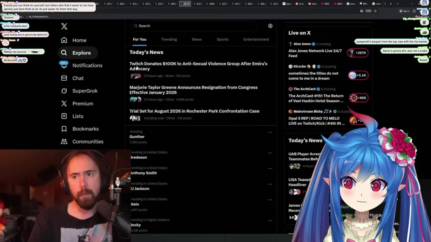431x242 pixels.
Task: Click the search magnifier icon
Action: (136, 26)
